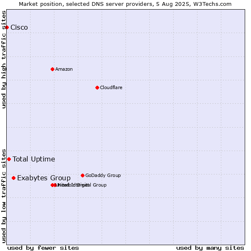
Task: Click the 'Cisco' label text
Action: 19,27
